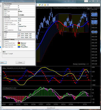The height and width of the screenshot is (110, 101).
Task: Edit the MA2 value 3
Action: [26, 13]
